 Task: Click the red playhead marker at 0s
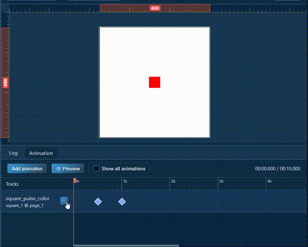[74, 181]
